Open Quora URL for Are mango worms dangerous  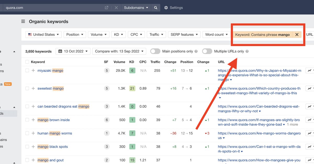click(x=259, y=135)
